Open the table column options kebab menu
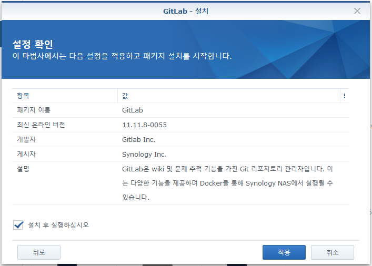 click(345, 96)
